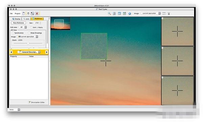The width and height of the screenshot is (203, 122).
Task: Go to previous panel with left arrow
Action: tap(11, 52)
